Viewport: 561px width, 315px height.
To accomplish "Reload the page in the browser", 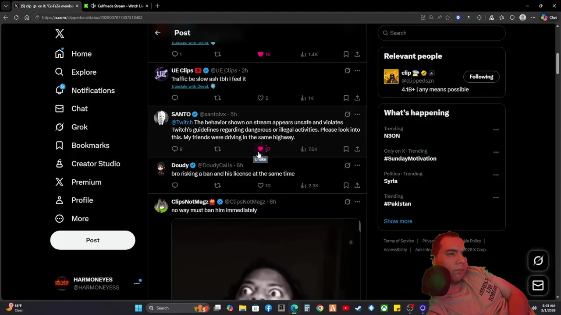I will point(16,17).
